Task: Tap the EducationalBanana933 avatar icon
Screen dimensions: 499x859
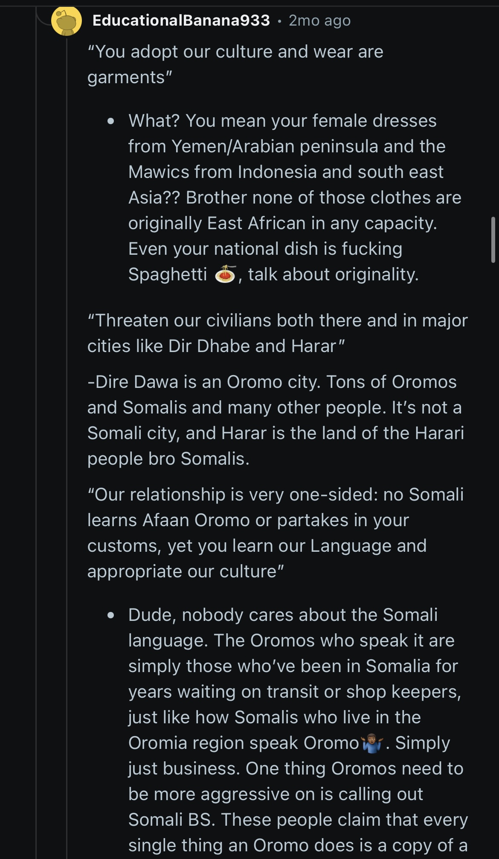Action: click(66, 20)
